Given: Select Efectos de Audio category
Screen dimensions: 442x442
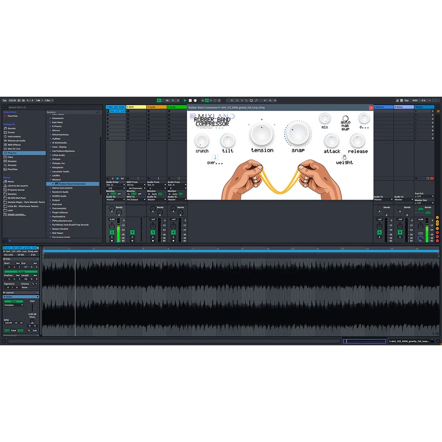Looking at the screenshot, I should click(x=16, y=140).
